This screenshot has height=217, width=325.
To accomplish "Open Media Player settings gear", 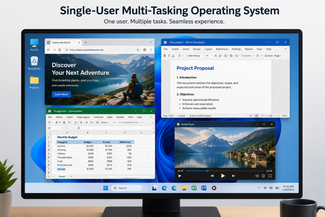I will [x=263, y=176].
